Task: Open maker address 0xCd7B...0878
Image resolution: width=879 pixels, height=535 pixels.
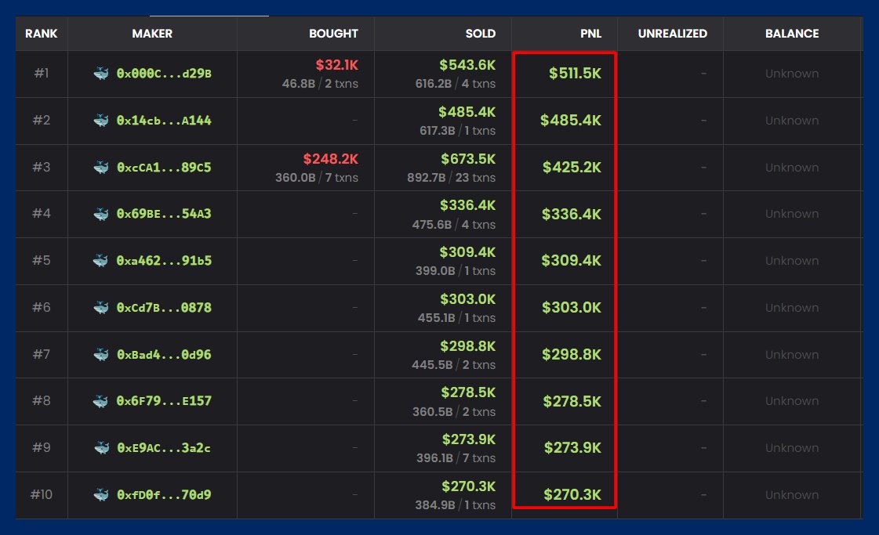Action: (164, 308)
